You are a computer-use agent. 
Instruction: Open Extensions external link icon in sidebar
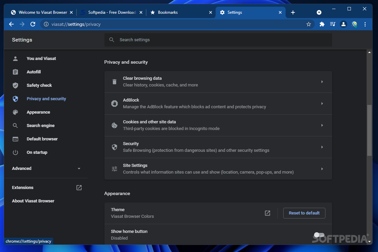(x=79, y=188)
